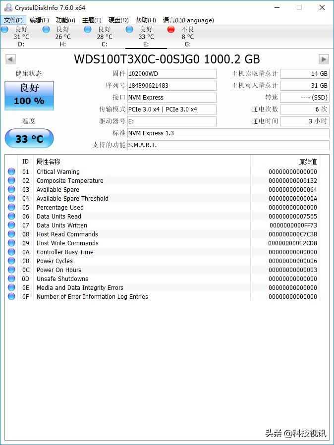
Task: Click the transfer mode field PCIe 3.0 x4
Action: (x=171, y=110)
